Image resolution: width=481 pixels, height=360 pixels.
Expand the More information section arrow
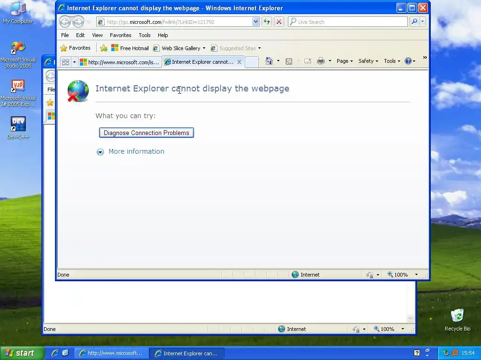[x=101, y=152]
